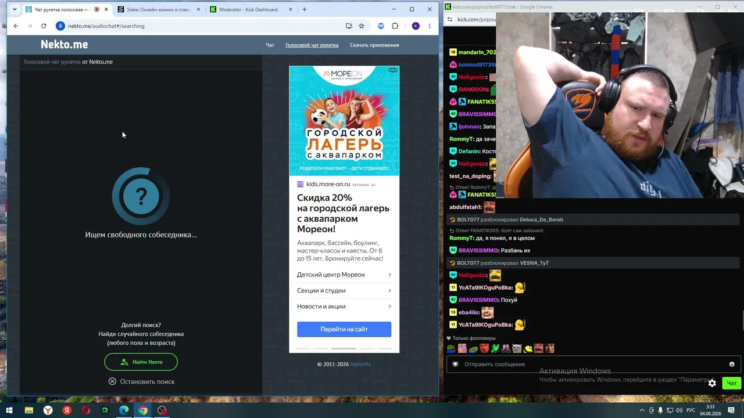The width and height of the screenshot is (744, 418).
Task: Open a new Chrome tab
Action: pos(304,9)
